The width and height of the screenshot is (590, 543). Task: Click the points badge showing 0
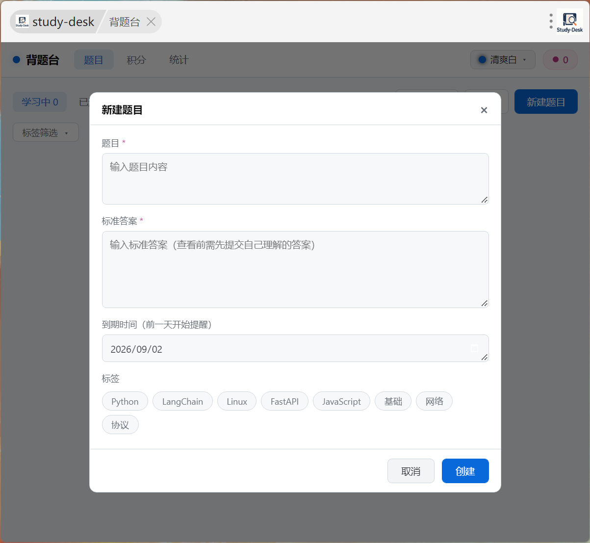pyautogui.click(x=560, y=60)
